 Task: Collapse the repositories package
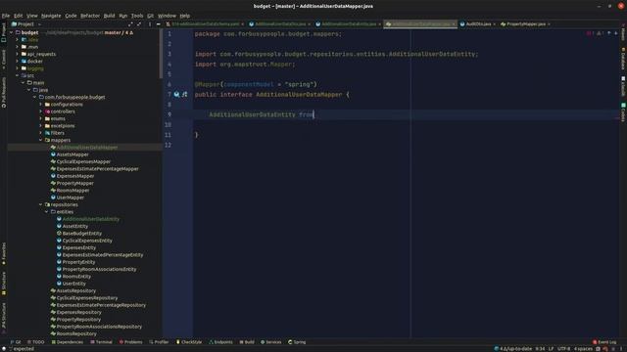(x=41, y=204)
